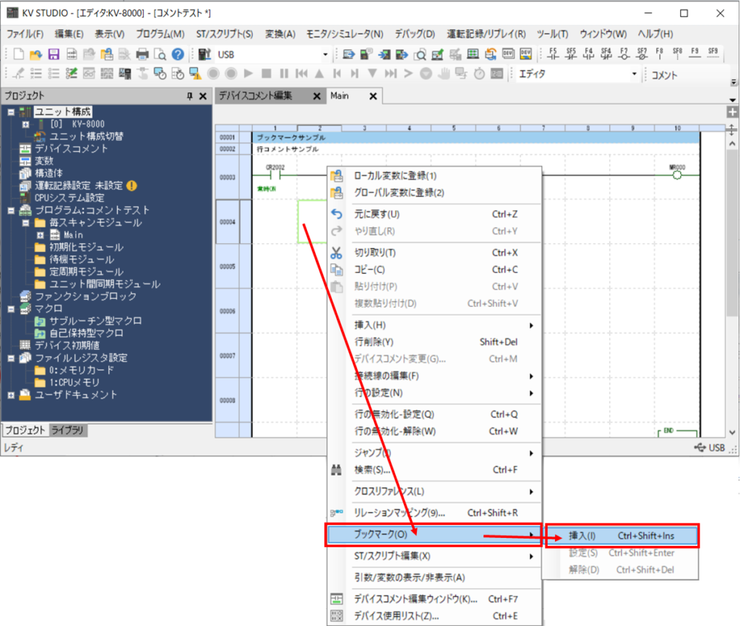The image size is (740, 626).
Task: Open the エディタ mode dropdown
Action: click(x=634, y=74)
